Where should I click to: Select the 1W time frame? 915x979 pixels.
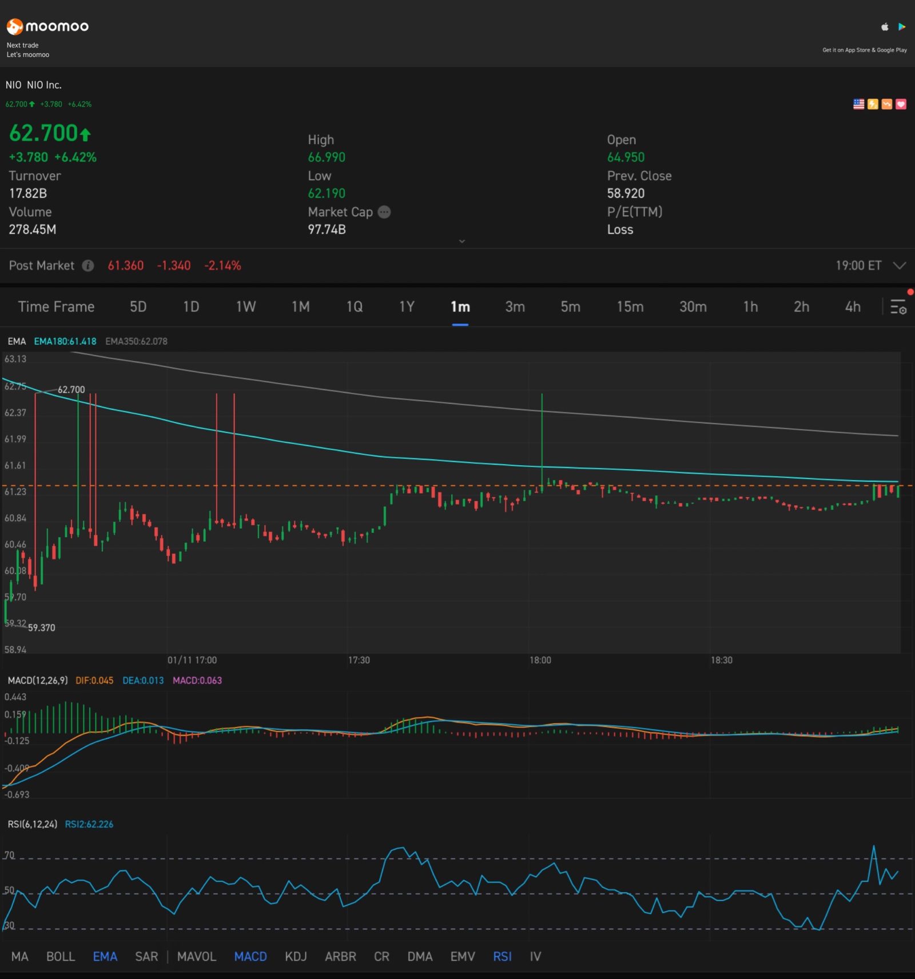(246, 307)
